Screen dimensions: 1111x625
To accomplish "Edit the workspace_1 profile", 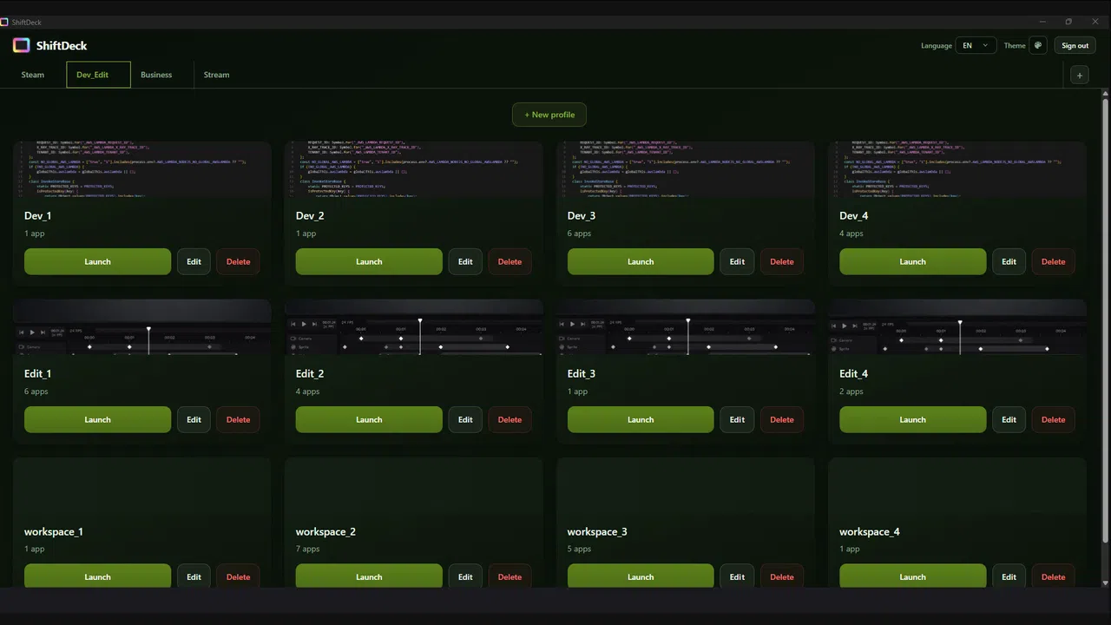I will click(194, 576).
